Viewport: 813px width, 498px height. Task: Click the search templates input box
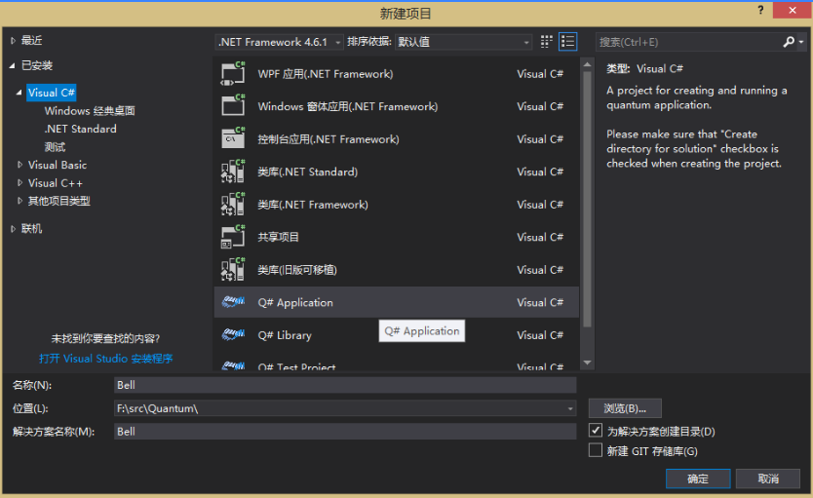coord(688,42)
